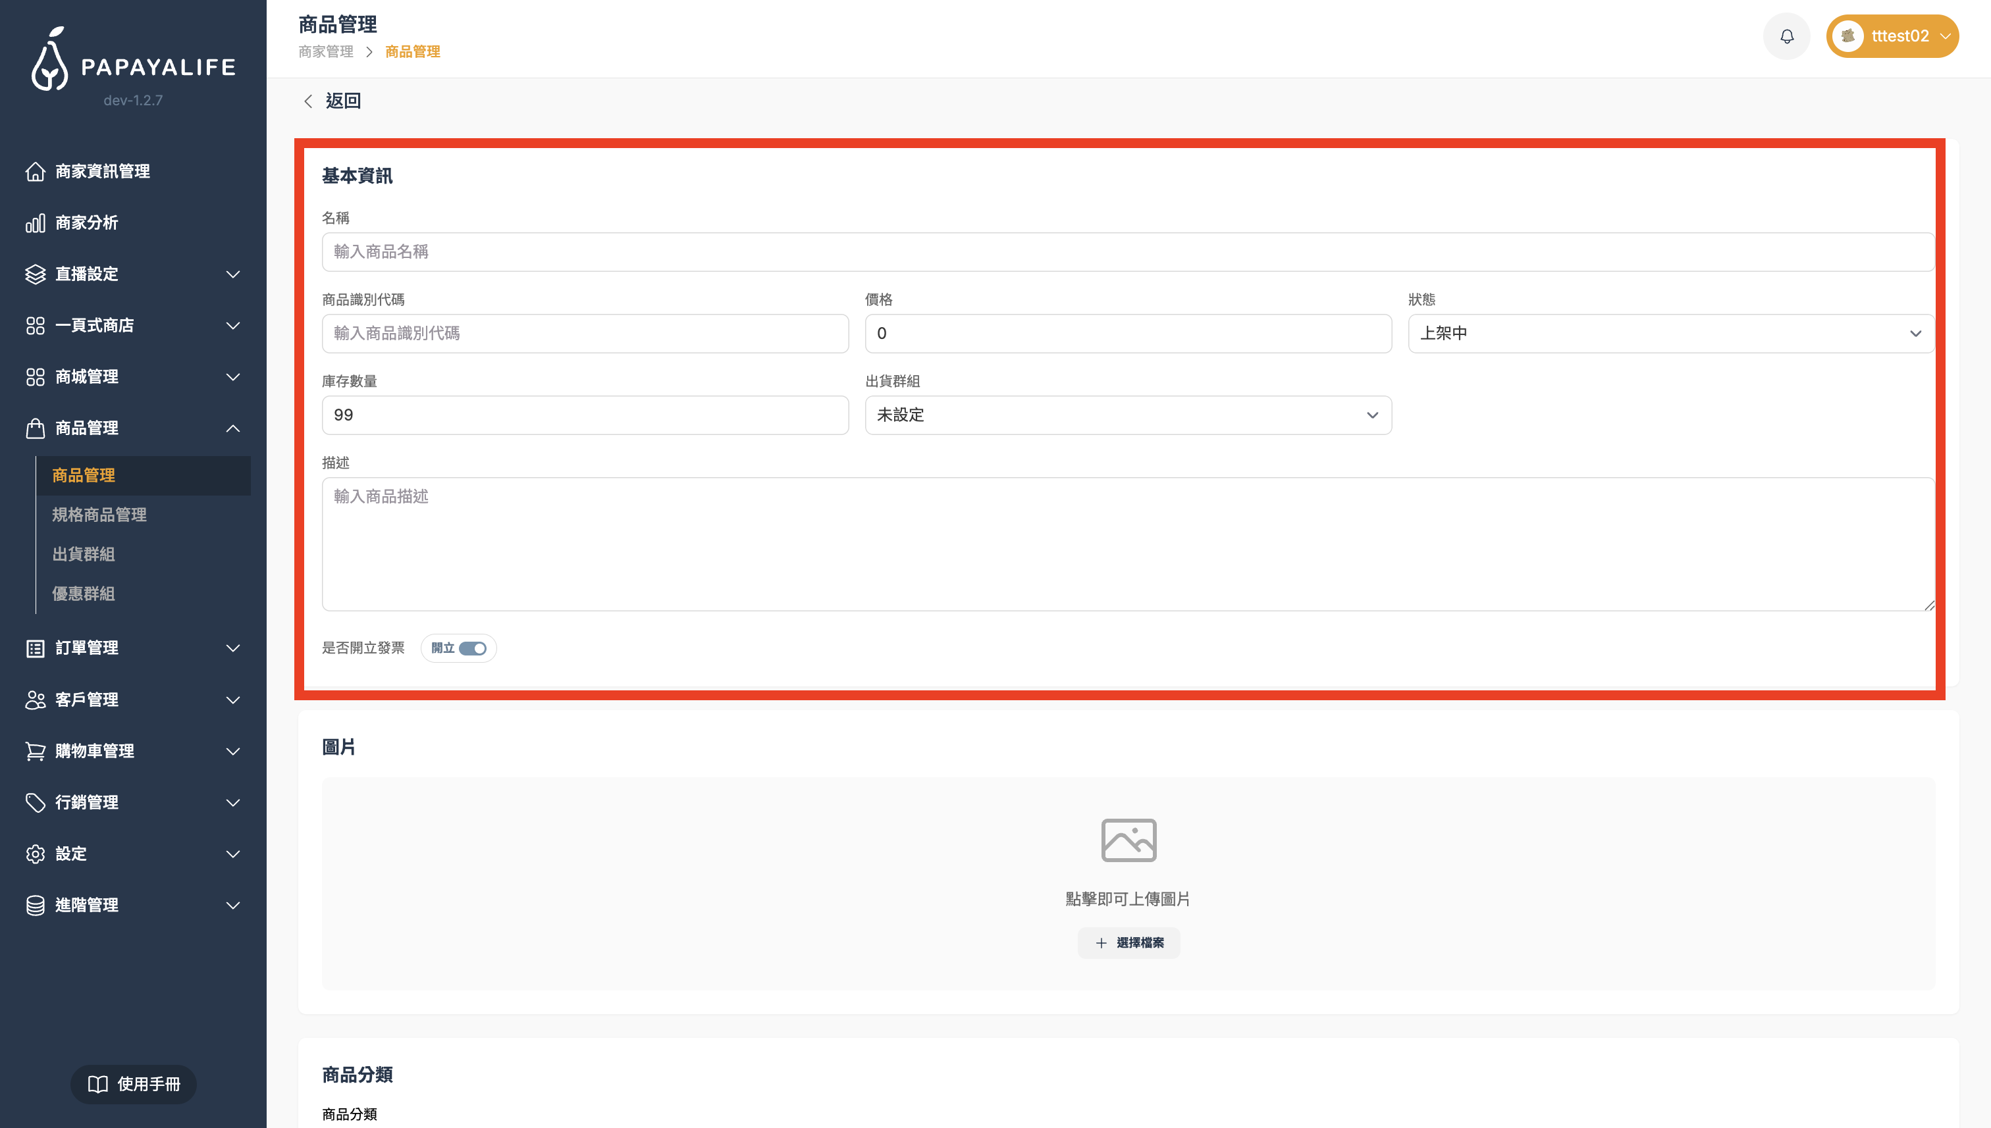Click the image upload placeholder icon
The height and width of the screenshot is (1128, 1991).
pos(1128,840)
